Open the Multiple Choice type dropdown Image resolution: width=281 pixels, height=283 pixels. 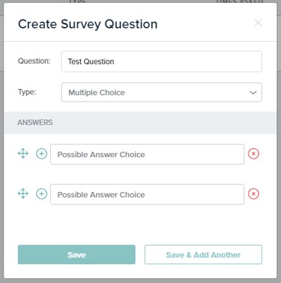click(161, 92)
